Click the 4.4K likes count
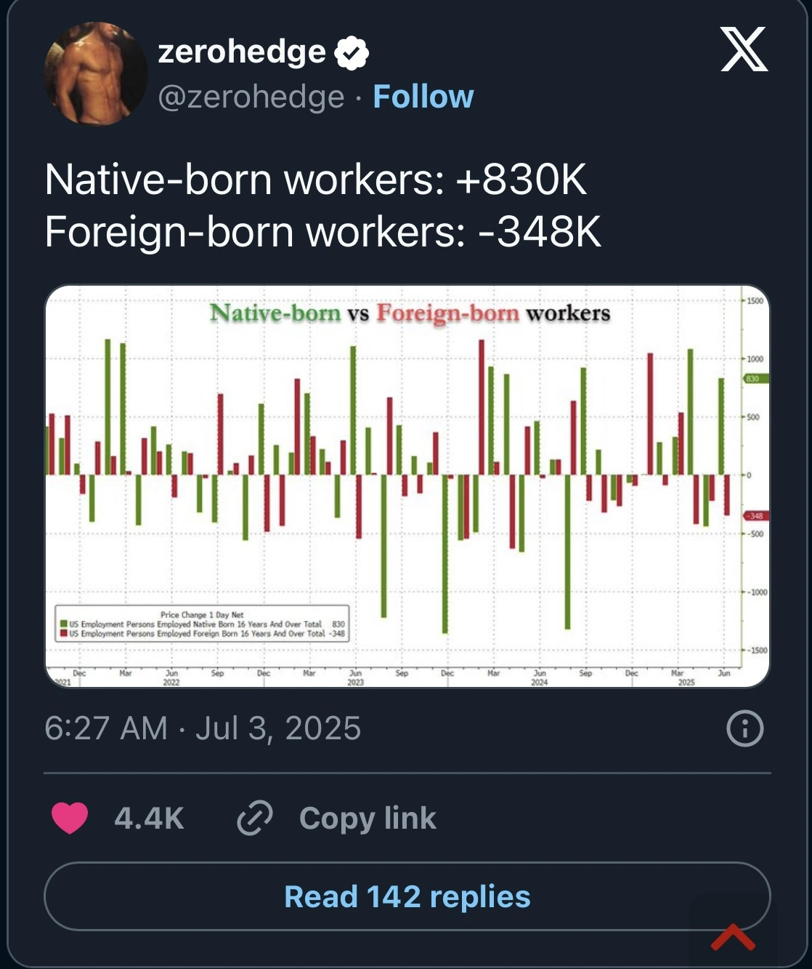Image resolution: width=812 pixels, height=969 pixels. click(149, 818)
